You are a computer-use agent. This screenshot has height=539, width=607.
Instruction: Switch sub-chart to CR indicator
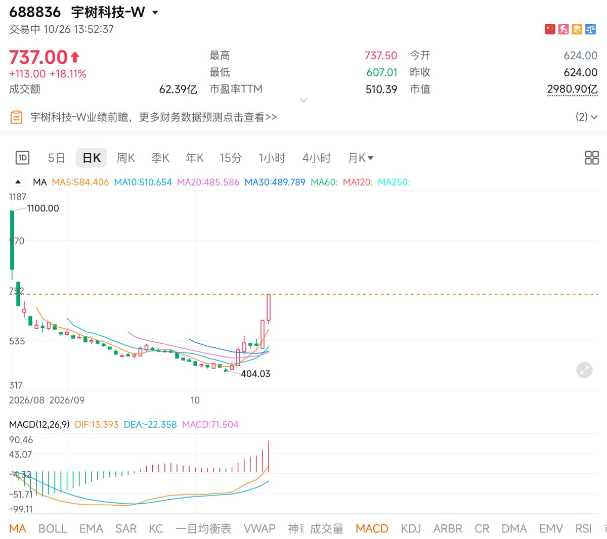click(482, 529)
